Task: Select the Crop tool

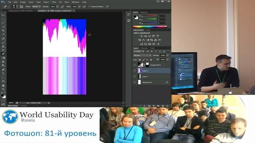Action: point(3,31)
